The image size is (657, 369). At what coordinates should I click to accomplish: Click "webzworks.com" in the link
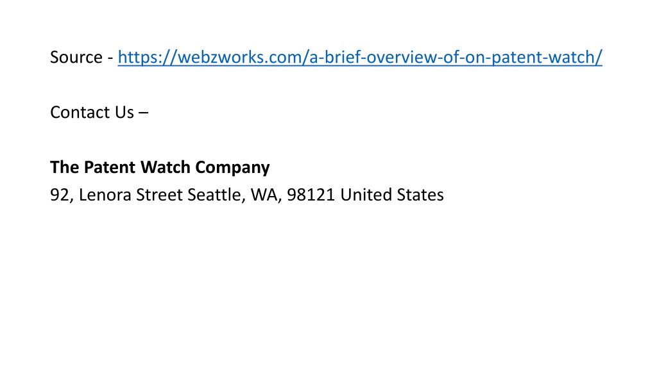click(239, 57)
